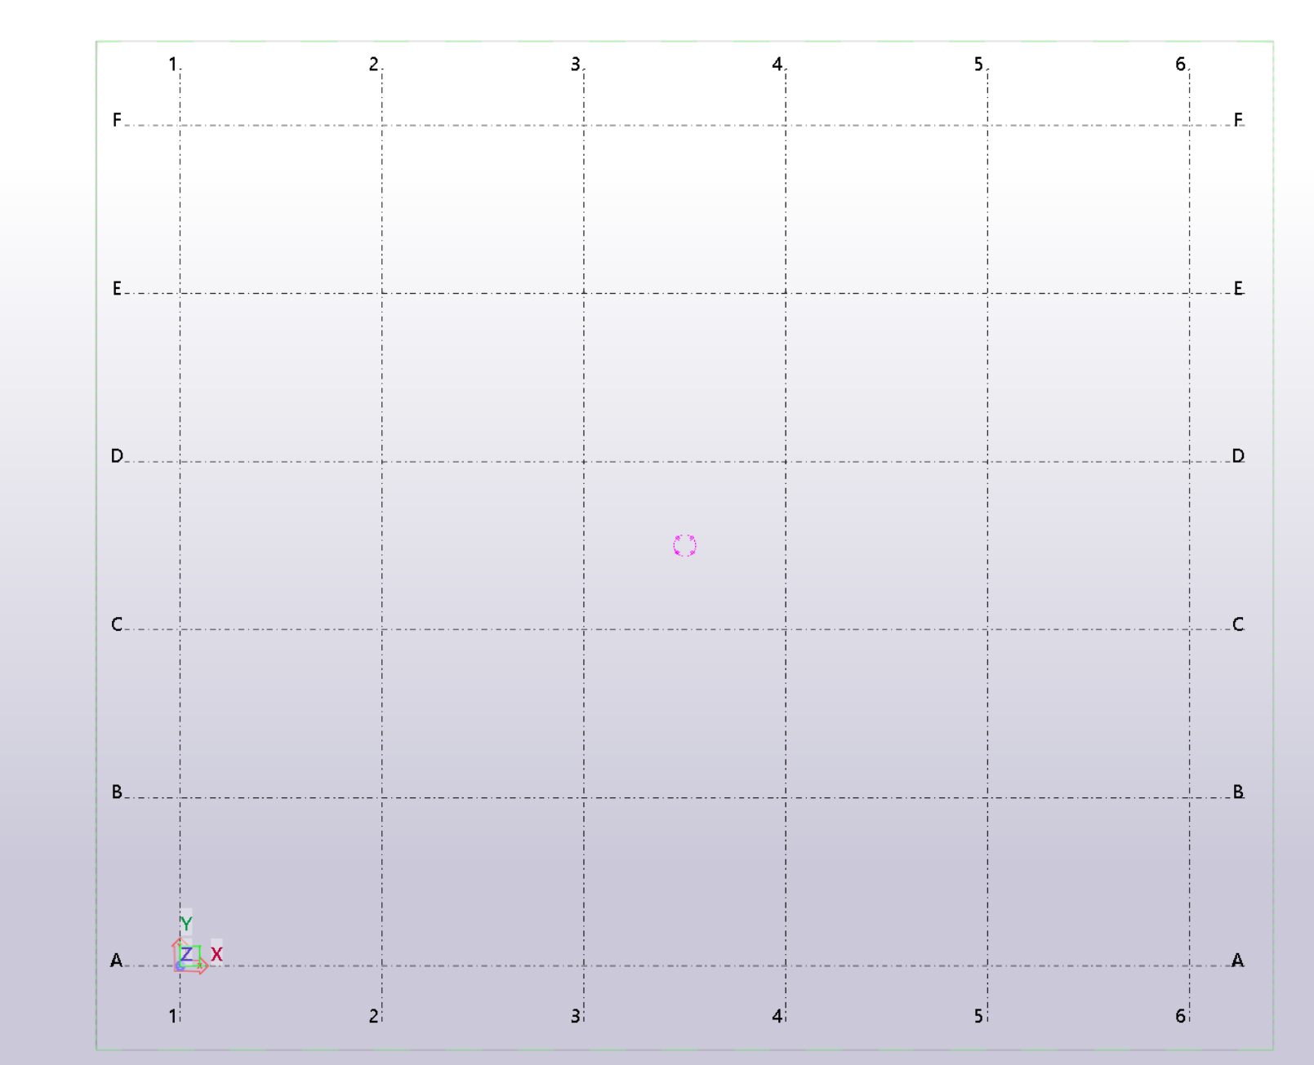Viewport: 1314px width, 1065px height.
Task: Click grid label B on the left side
Action: coord(117,792)
